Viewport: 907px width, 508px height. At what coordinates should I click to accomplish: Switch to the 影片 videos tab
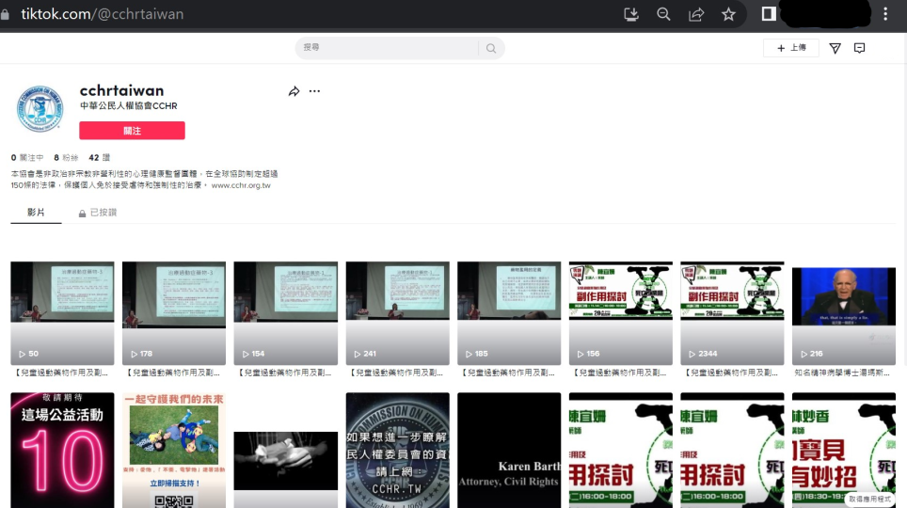click(36, 213)
